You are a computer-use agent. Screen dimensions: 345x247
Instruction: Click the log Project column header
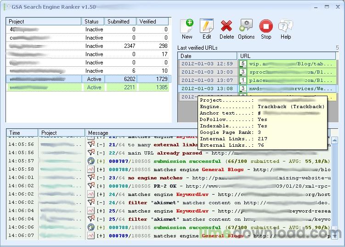pyautogui.click(x=62, y=132)
